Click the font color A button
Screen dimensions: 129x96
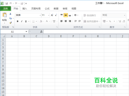coord(47,21)
